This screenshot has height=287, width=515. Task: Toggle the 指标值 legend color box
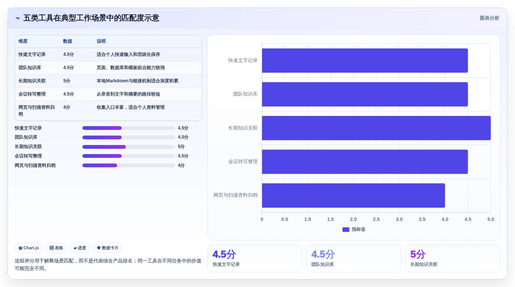346,230
